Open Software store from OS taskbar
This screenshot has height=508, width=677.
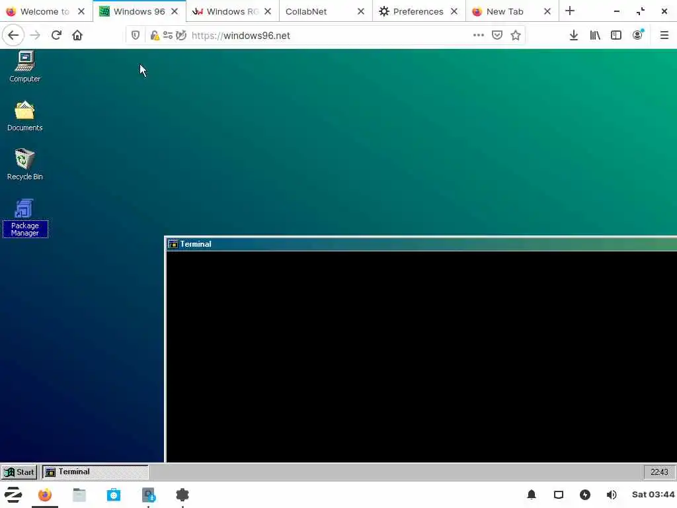114,495
